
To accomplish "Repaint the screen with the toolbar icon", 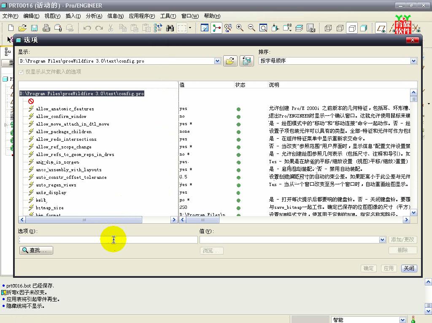I will point(205,28).
